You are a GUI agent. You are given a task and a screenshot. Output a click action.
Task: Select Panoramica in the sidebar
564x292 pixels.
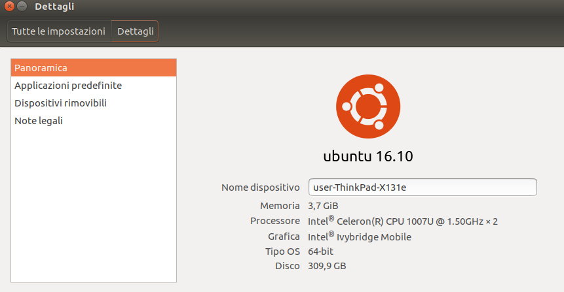click(x=94, y=68)
